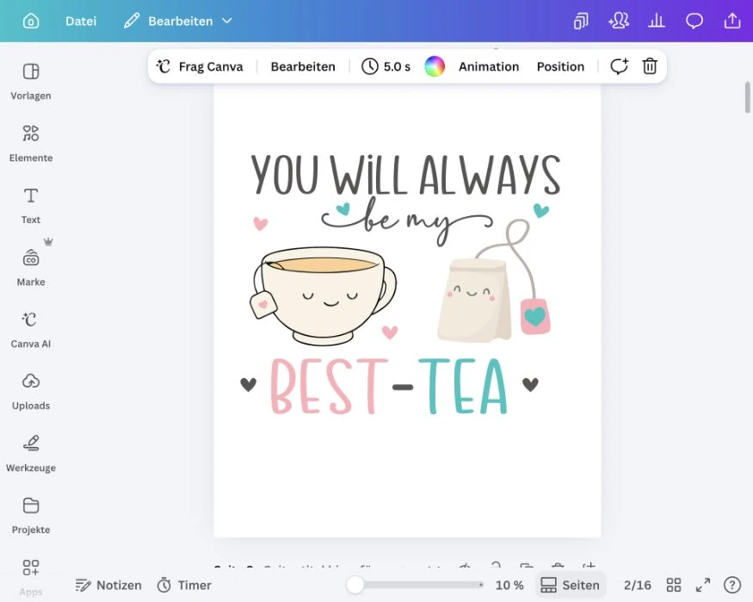Screen dimensions: 753x602
Task: Open the Marke brand panel
Action: click(x=31, y=268)
